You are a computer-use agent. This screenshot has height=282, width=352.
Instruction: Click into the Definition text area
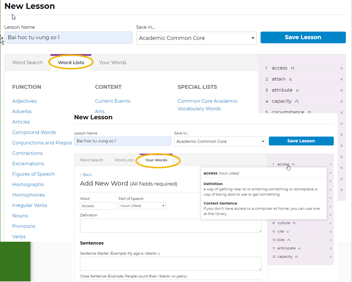coord(171,226)
